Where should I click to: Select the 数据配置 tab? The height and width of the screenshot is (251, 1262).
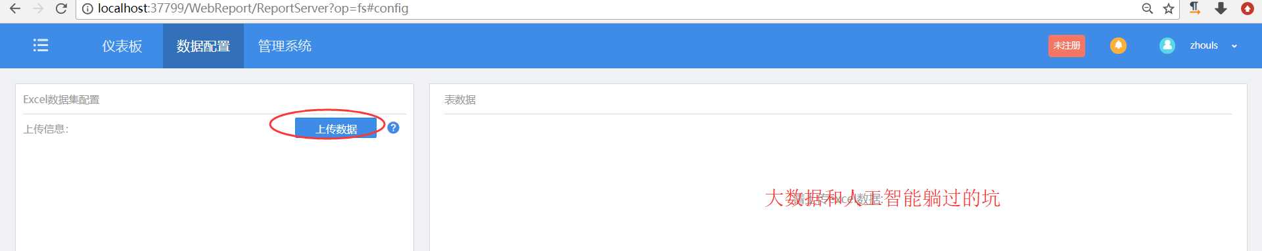click(x=203, y=46)
